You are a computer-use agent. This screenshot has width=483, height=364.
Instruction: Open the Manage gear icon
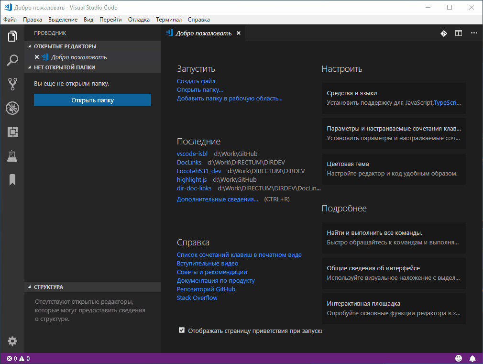(x=12, y=341)
